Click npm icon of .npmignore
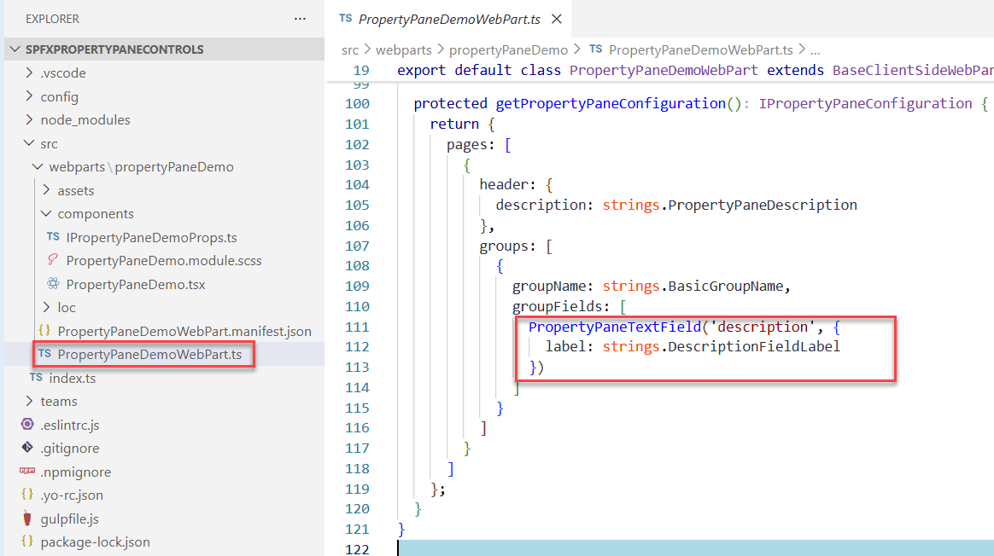This screenshot has width=994, height=556. [27, 471]
